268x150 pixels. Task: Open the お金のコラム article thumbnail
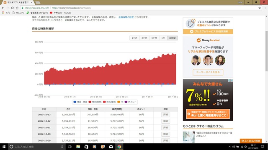coord(189,137)
